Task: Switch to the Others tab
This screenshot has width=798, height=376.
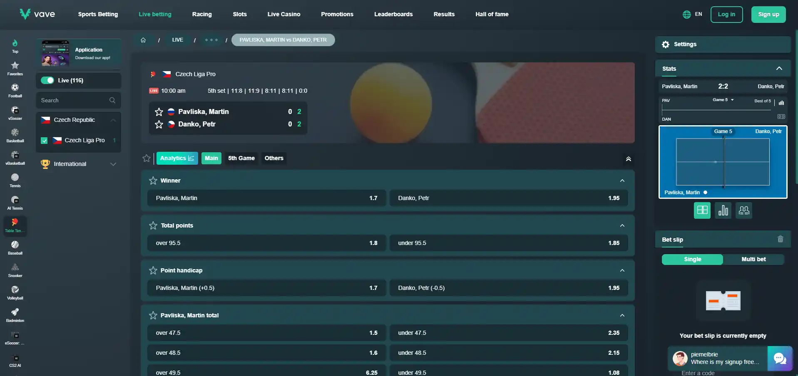Action: (x=274, y=158)
